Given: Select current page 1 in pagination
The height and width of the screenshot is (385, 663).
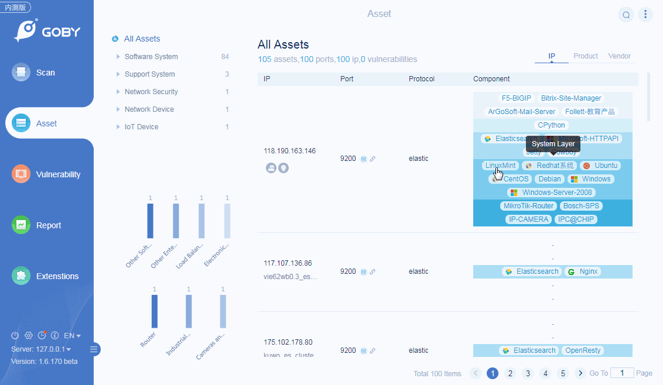Looking at the screenshot, I should pyautogui.click(x=493, y=373).
